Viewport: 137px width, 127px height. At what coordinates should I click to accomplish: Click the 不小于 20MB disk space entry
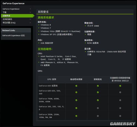click(x=93, y=26)
